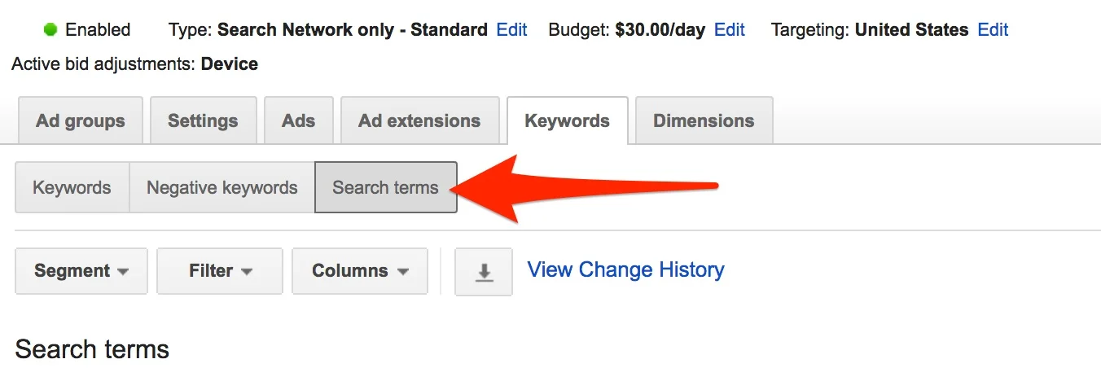Show the Negative keywords sub-tab
Viewport: 1101px width, 381px height.
[x=222, y=187]
